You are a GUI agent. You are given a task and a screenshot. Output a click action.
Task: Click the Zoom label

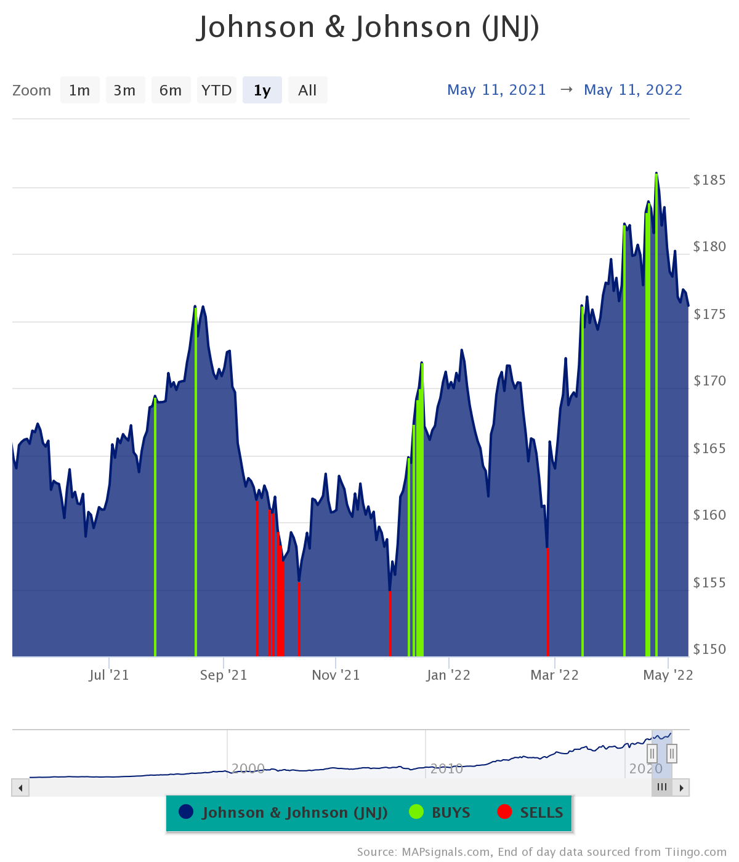pyautogui.click(x=31, y=91)
